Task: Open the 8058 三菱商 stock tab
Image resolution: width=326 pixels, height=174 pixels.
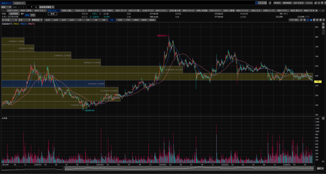Action: [x=26, y=10]
